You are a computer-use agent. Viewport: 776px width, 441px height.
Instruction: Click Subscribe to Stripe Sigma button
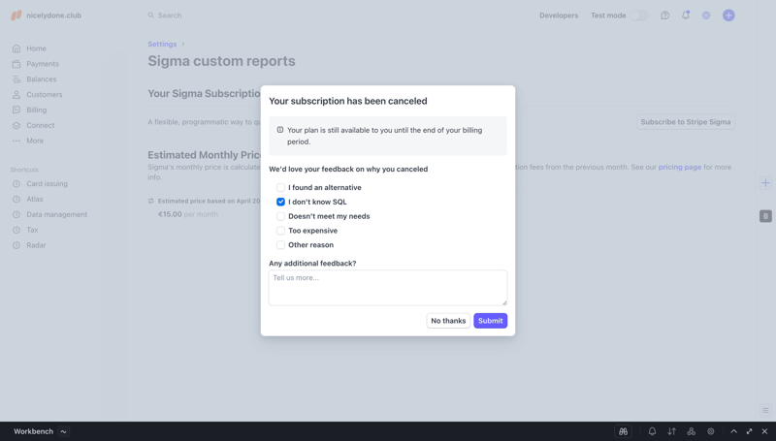coord(686,121)
